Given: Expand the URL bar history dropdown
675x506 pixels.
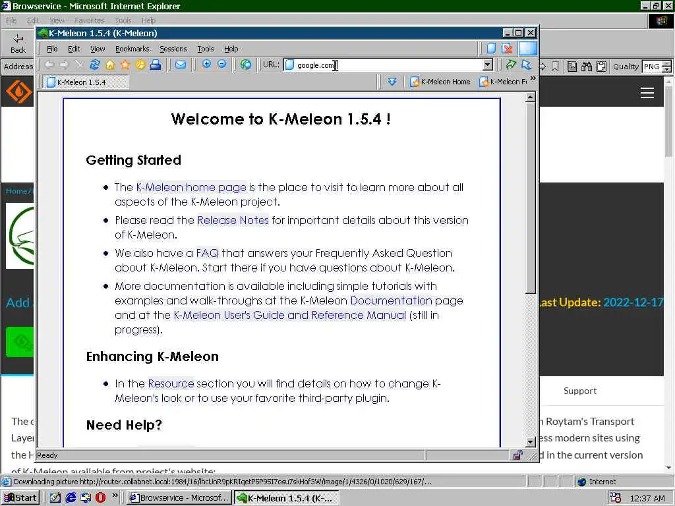Looking at the screenshot, I should click(x=487, y=65).
